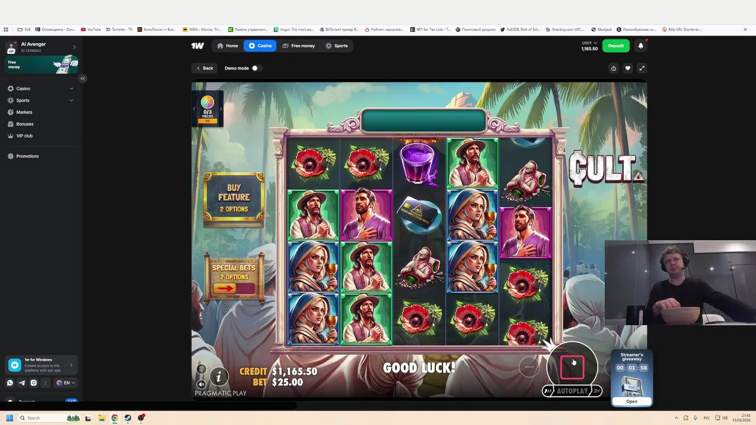
Task: Open the PoE bookmark folder
Action: (x=24, y=29)
